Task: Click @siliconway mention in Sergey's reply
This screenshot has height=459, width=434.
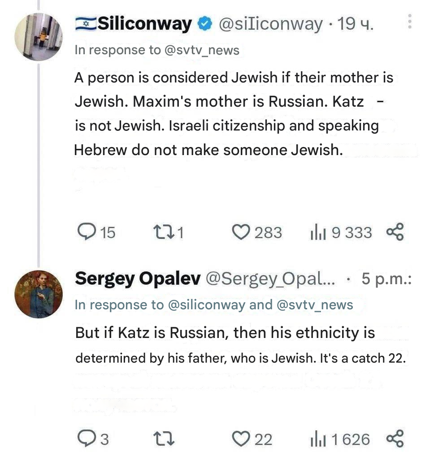Action: (207, 305)
